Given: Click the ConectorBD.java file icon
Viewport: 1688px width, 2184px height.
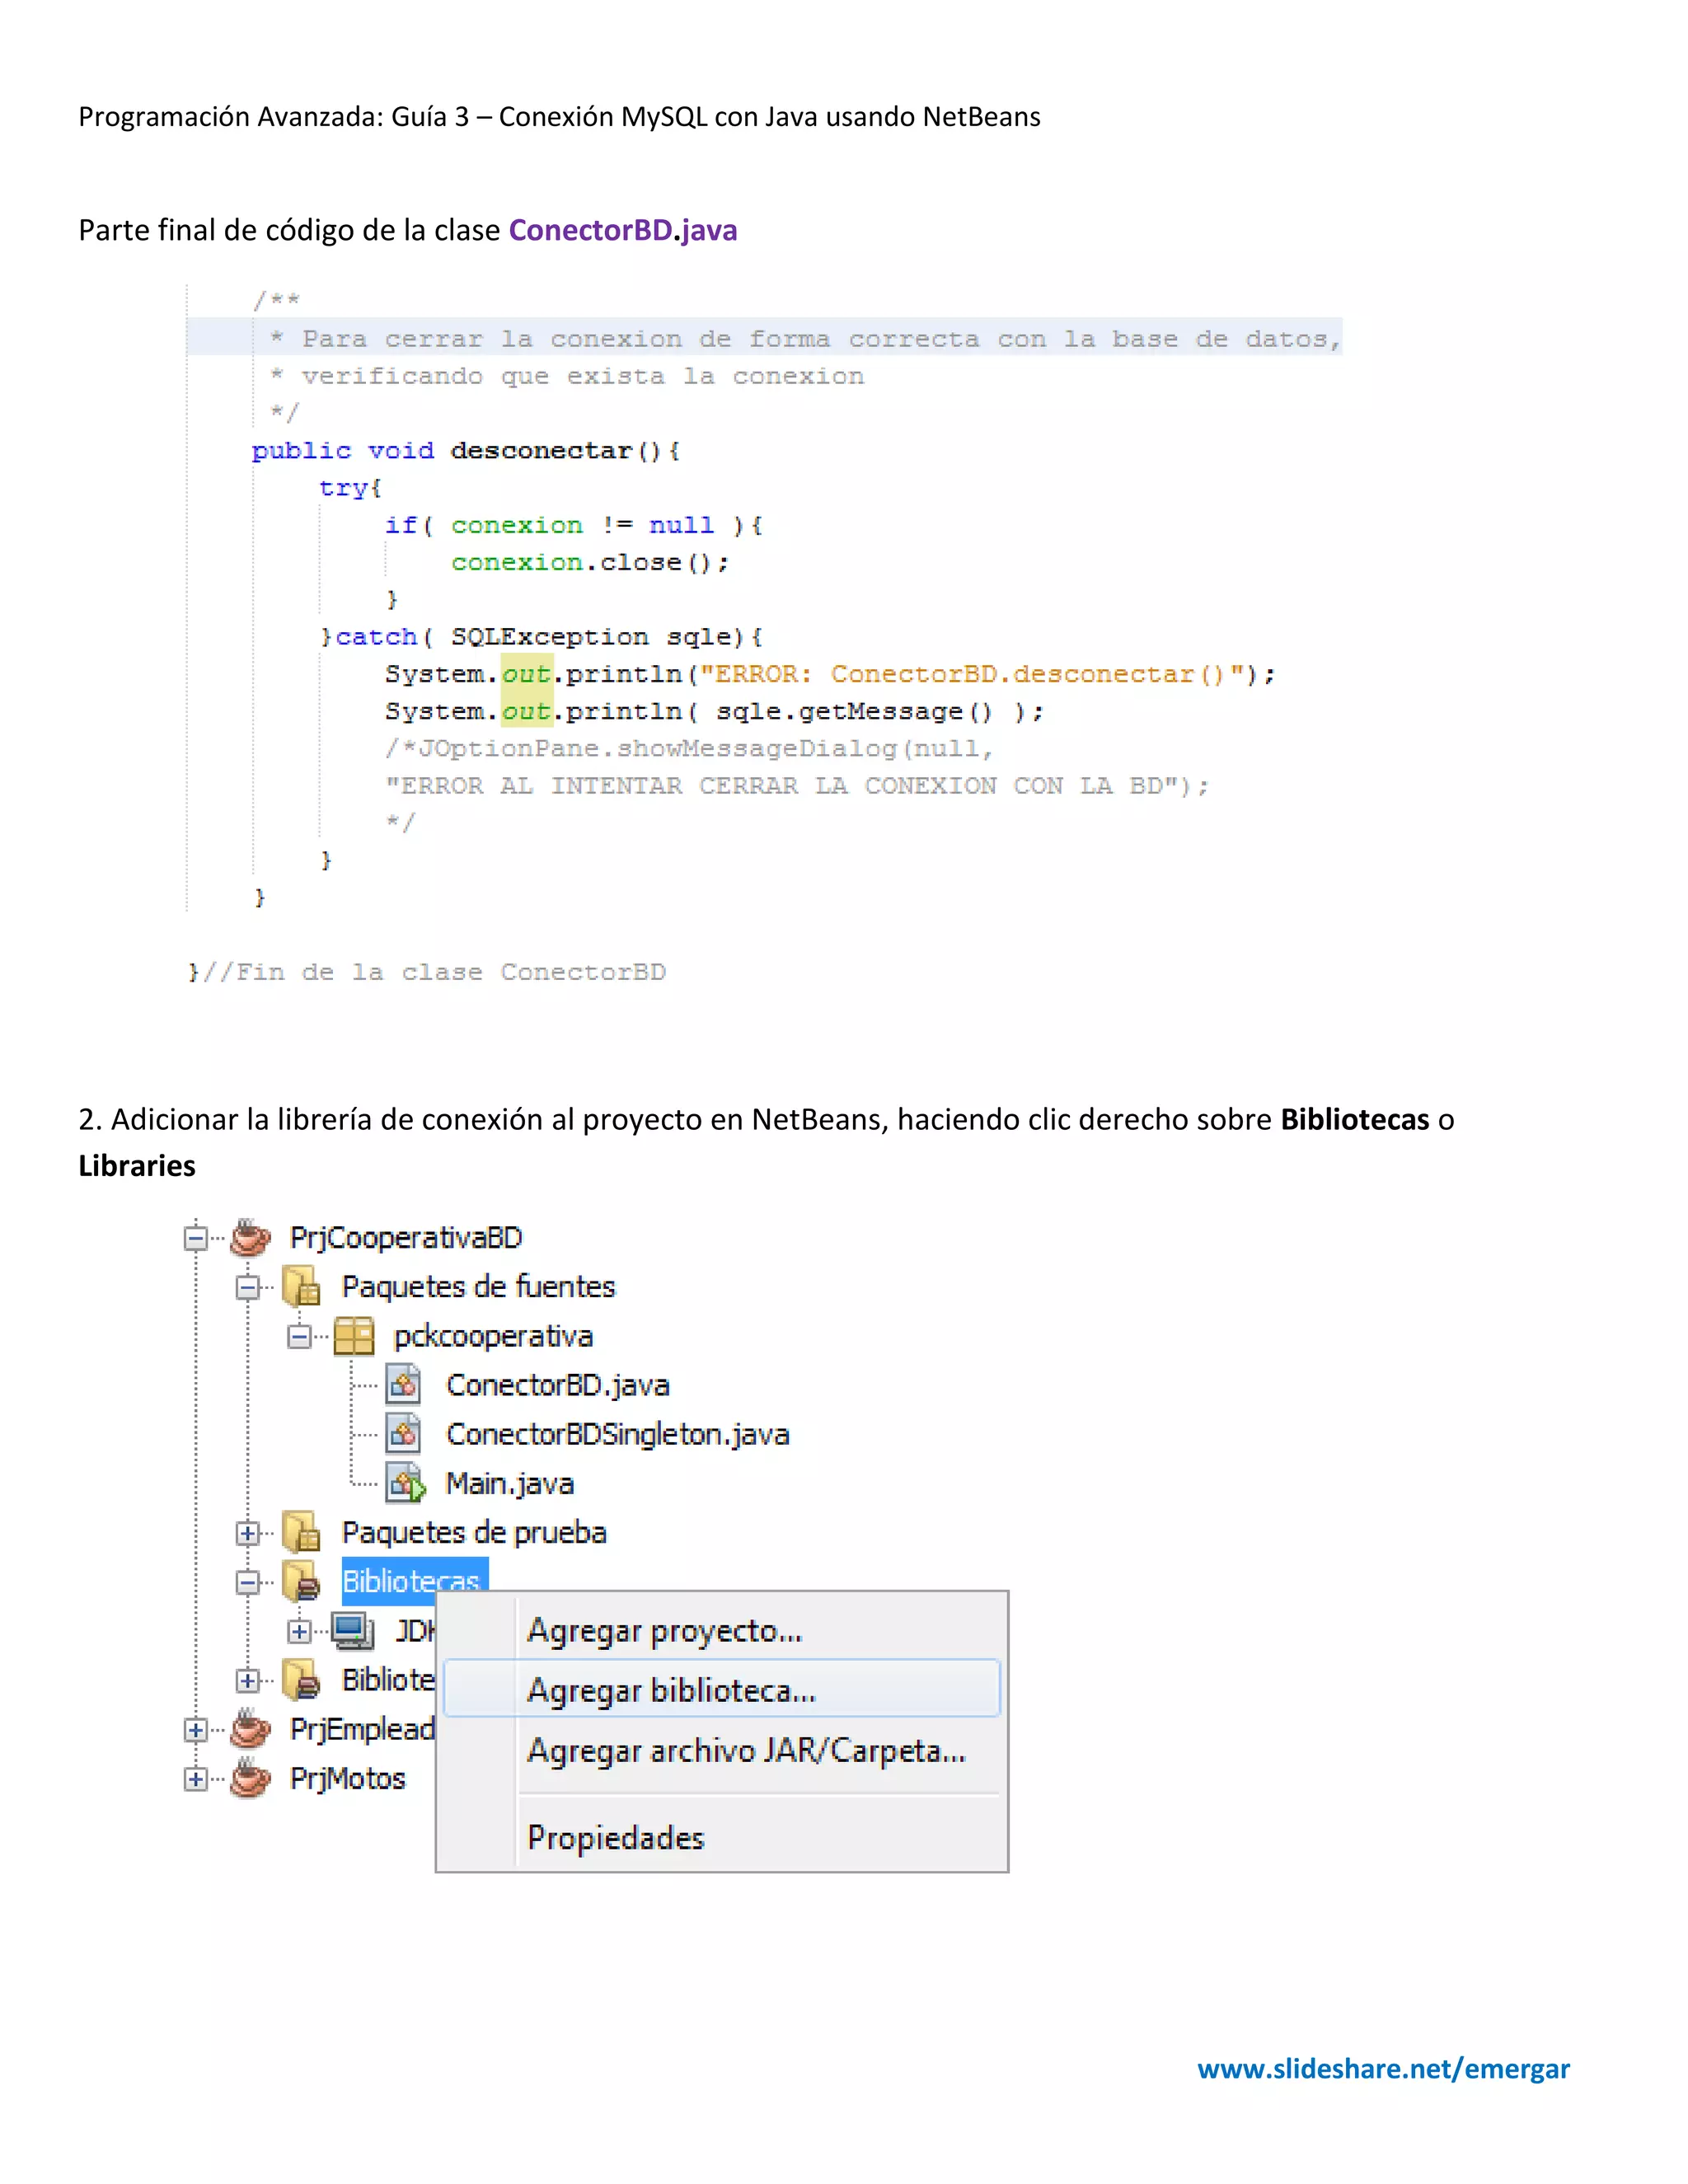Looking at the screenshot, I should 404,1385.
